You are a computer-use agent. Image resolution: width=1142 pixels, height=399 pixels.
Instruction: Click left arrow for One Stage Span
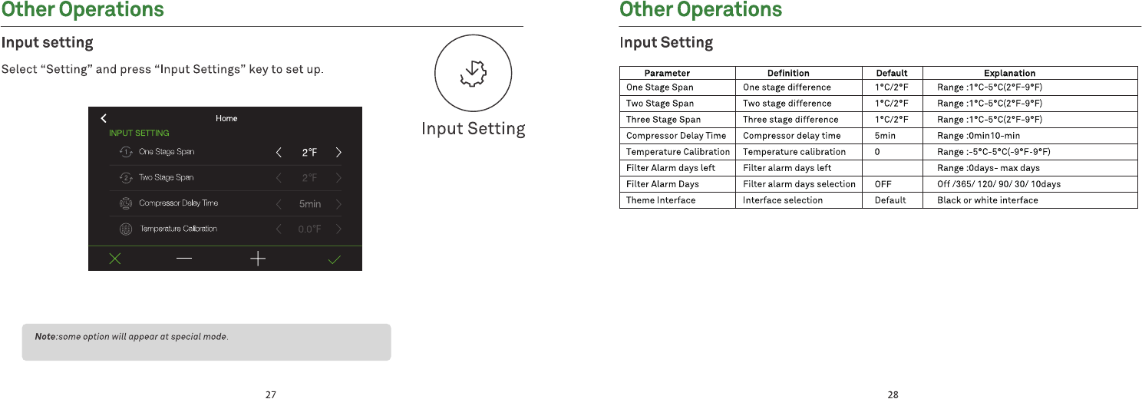279,152
